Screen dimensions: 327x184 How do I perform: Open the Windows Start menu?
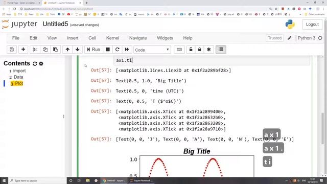click(4, 180)
